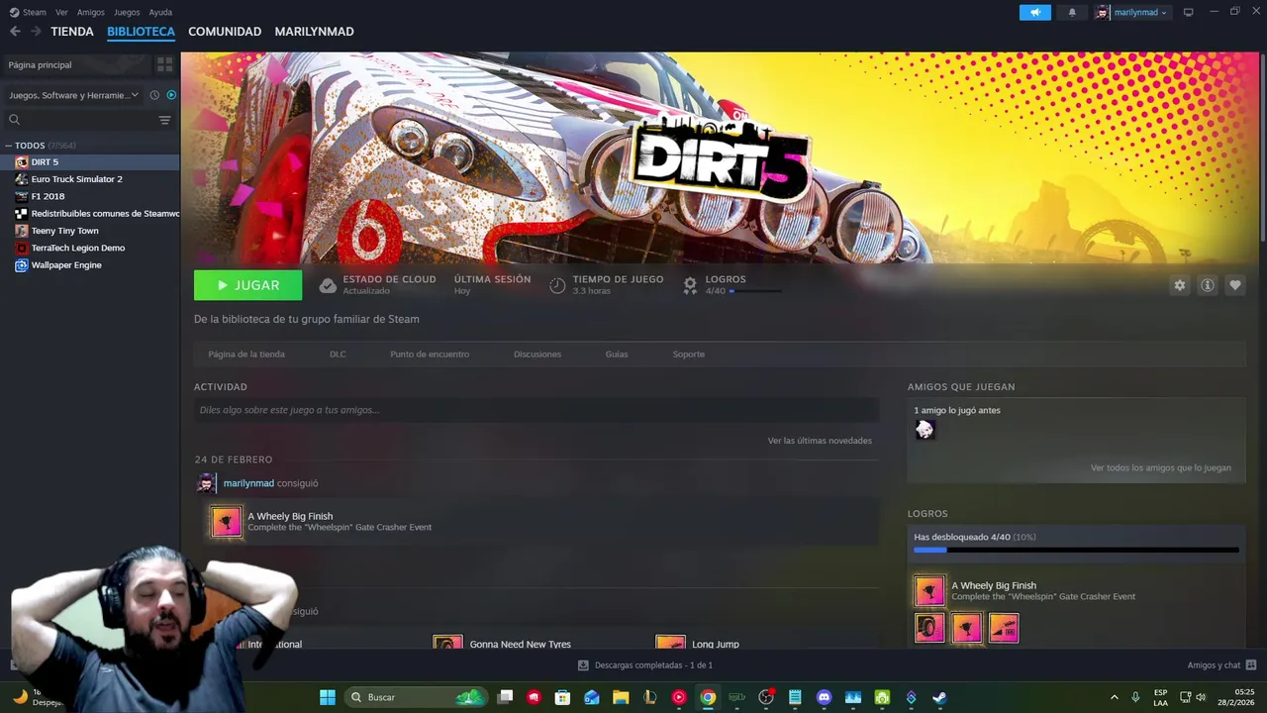Click Ver todos los amigos que lo juegan
Image resolution: width=1267 pixels, height=713 pixels.
coord(1161,468)
